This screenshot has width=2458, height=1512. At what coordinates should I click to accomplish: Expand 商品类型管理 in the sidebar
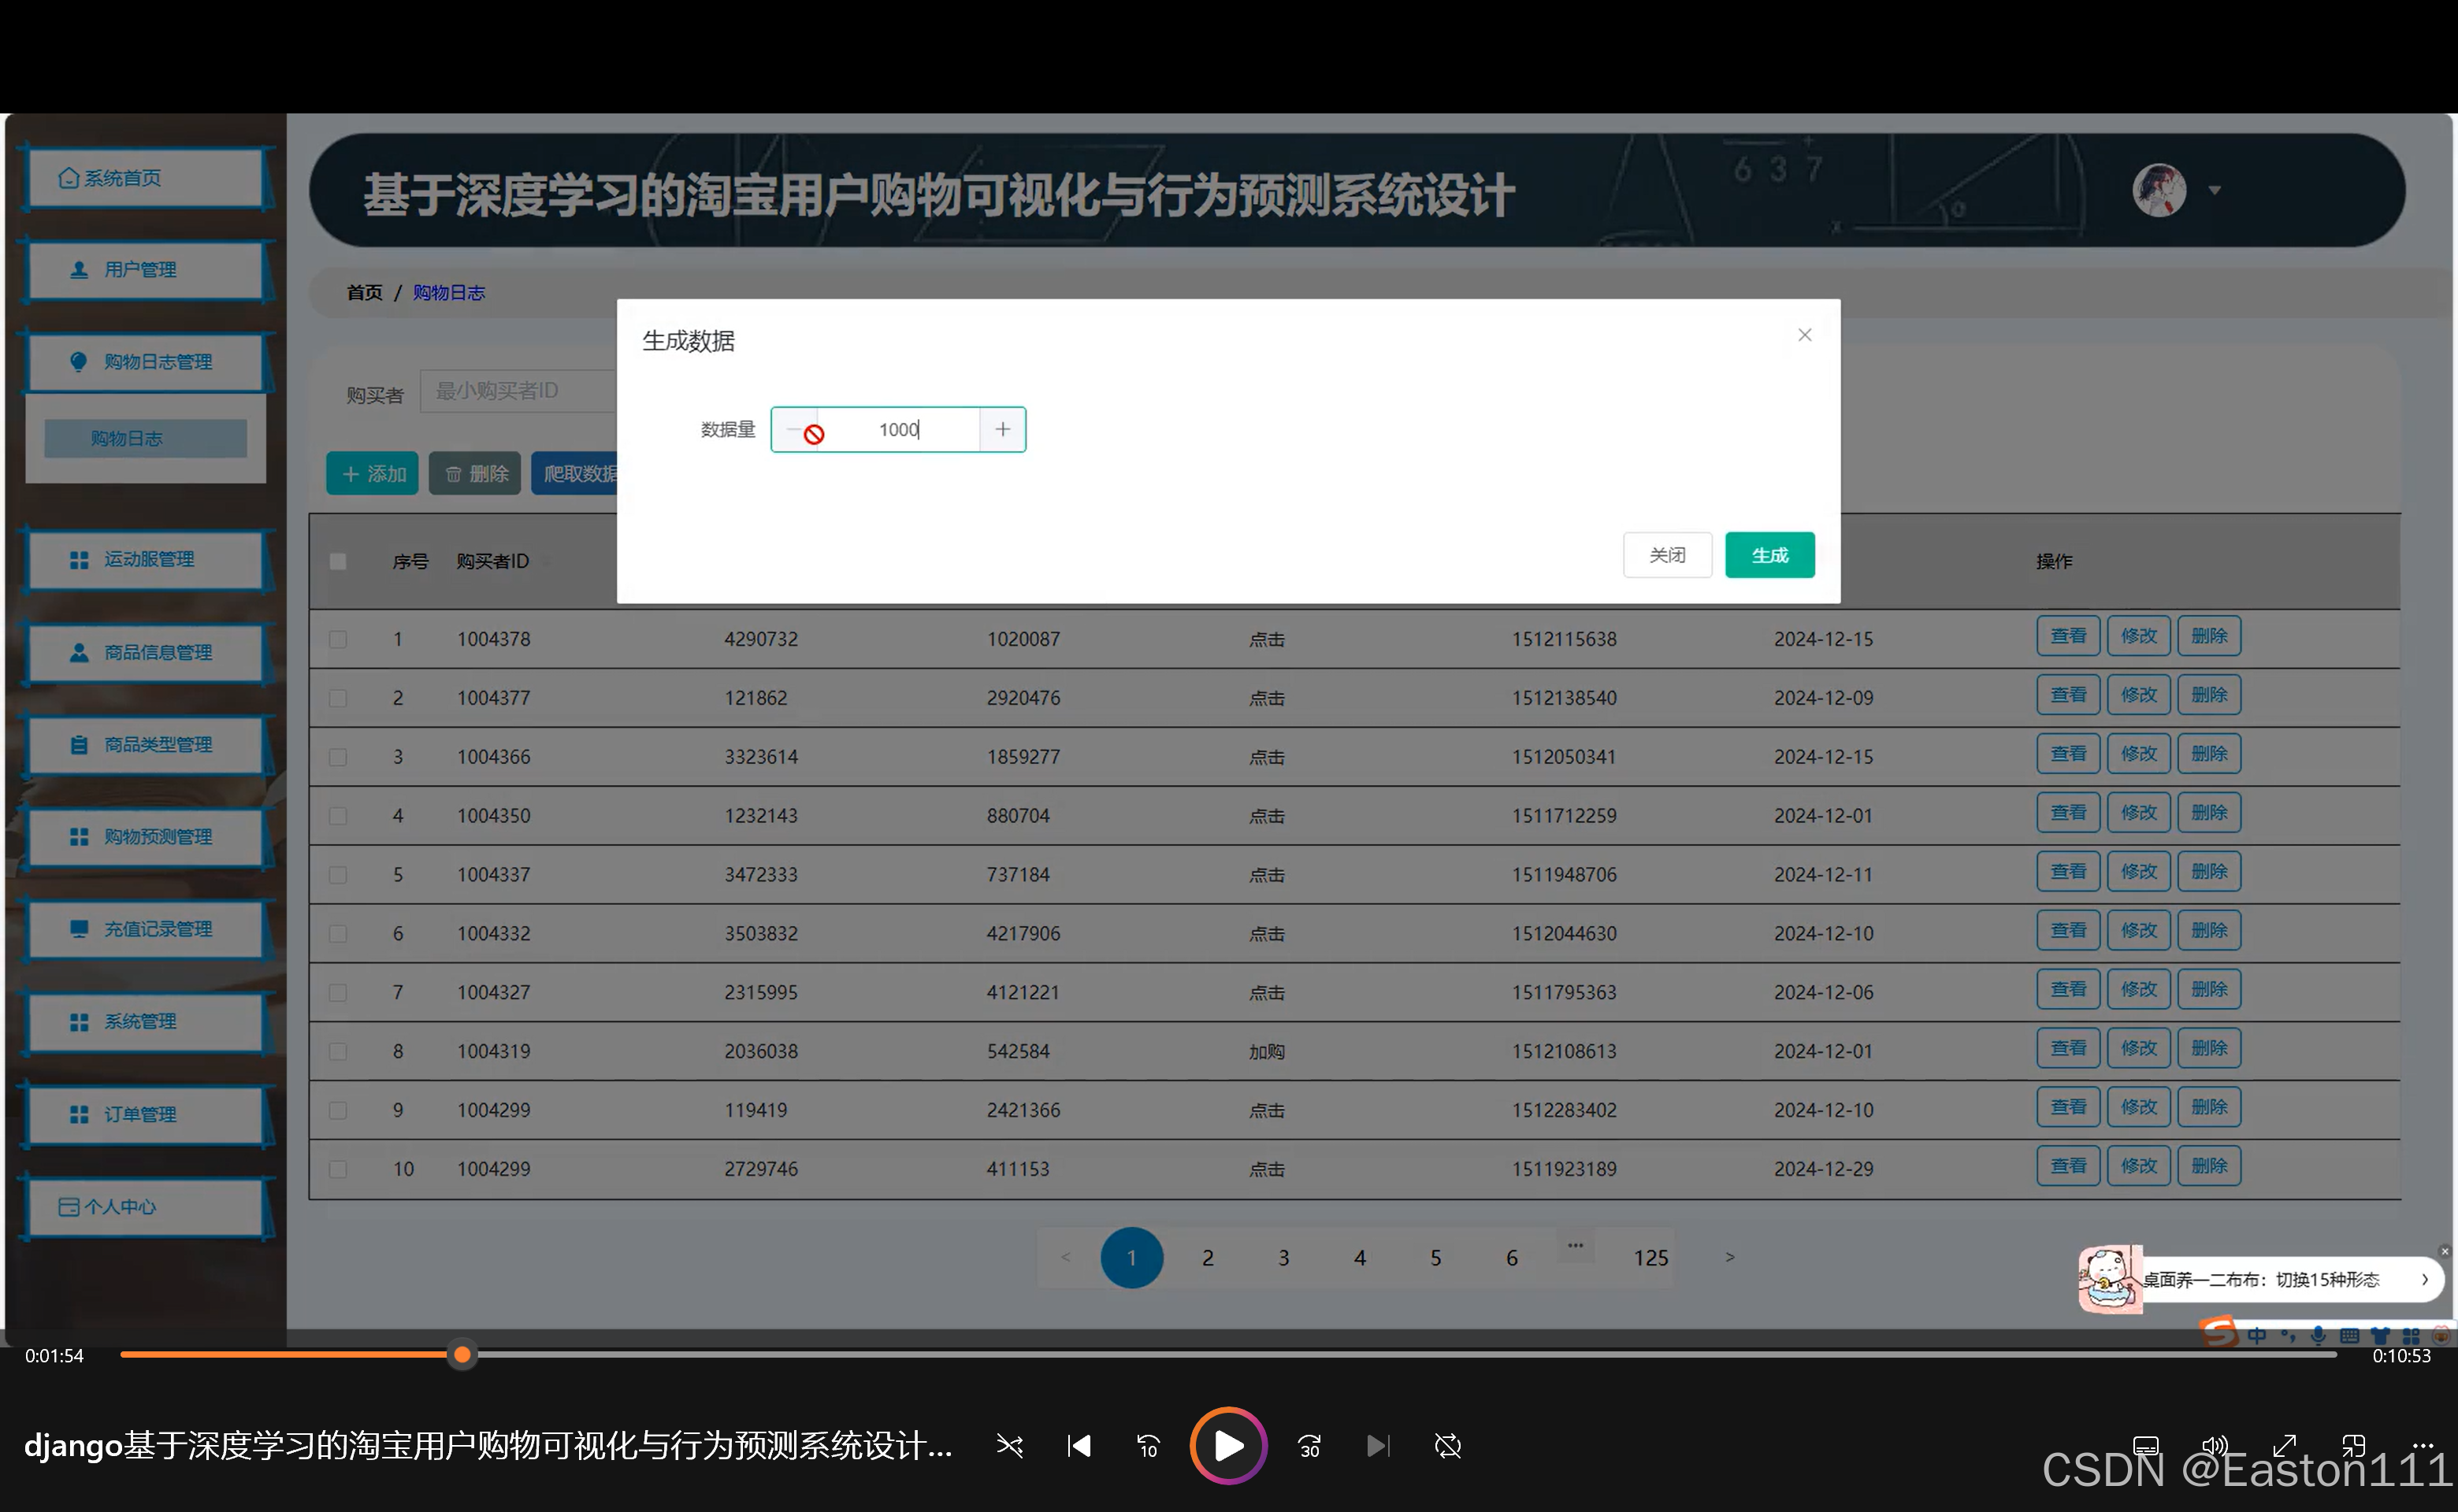146,744
